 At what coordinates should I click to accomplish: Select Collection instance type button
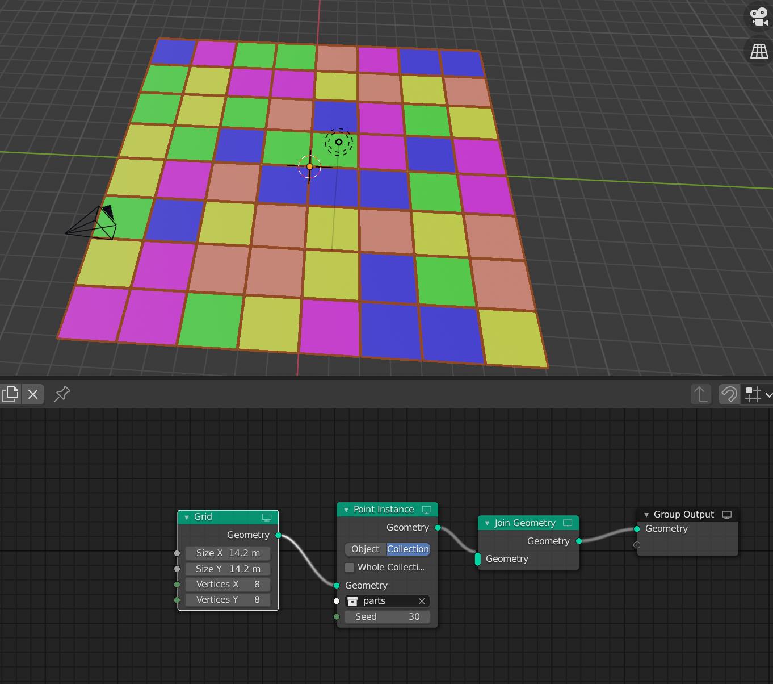point(408,549)
